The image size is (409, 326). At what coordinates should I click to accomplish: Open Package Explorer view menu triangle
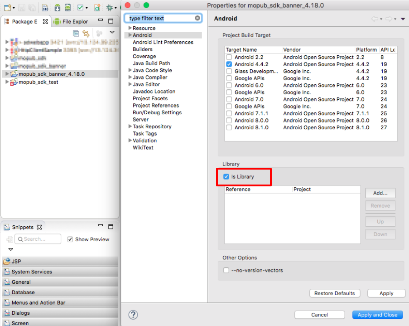pos(112,32)
